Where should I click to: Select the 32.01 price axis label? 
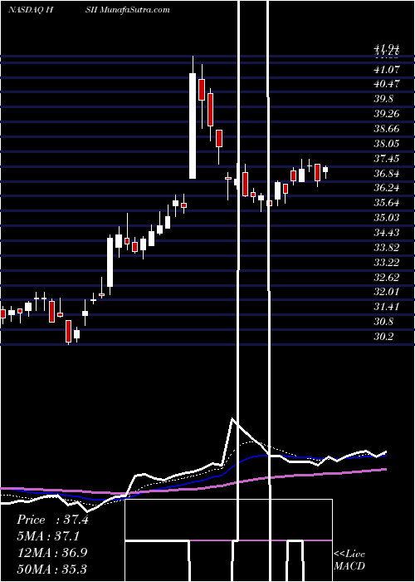tap(387, 292)
